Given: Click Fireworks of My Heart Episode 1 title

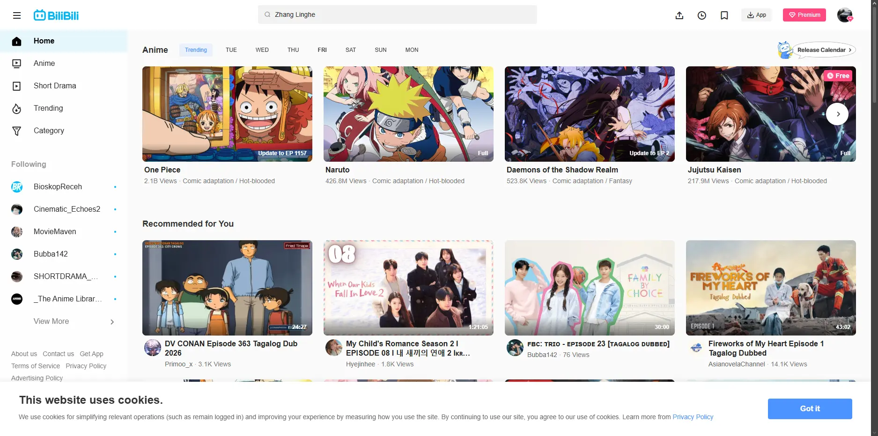Looking at the screenshot, I should [766, 349].
